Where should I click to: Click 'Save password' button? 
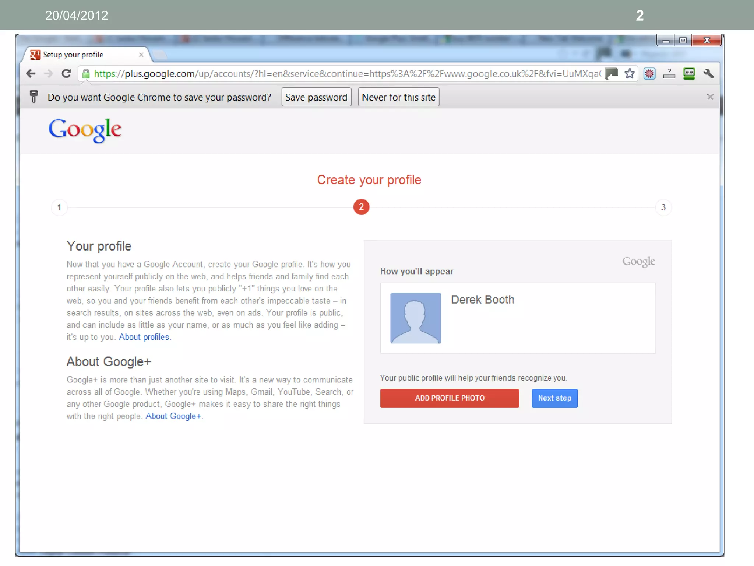point(316,97)
